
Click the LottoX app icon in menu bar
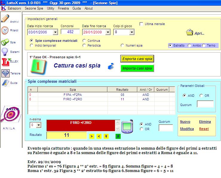3,8
